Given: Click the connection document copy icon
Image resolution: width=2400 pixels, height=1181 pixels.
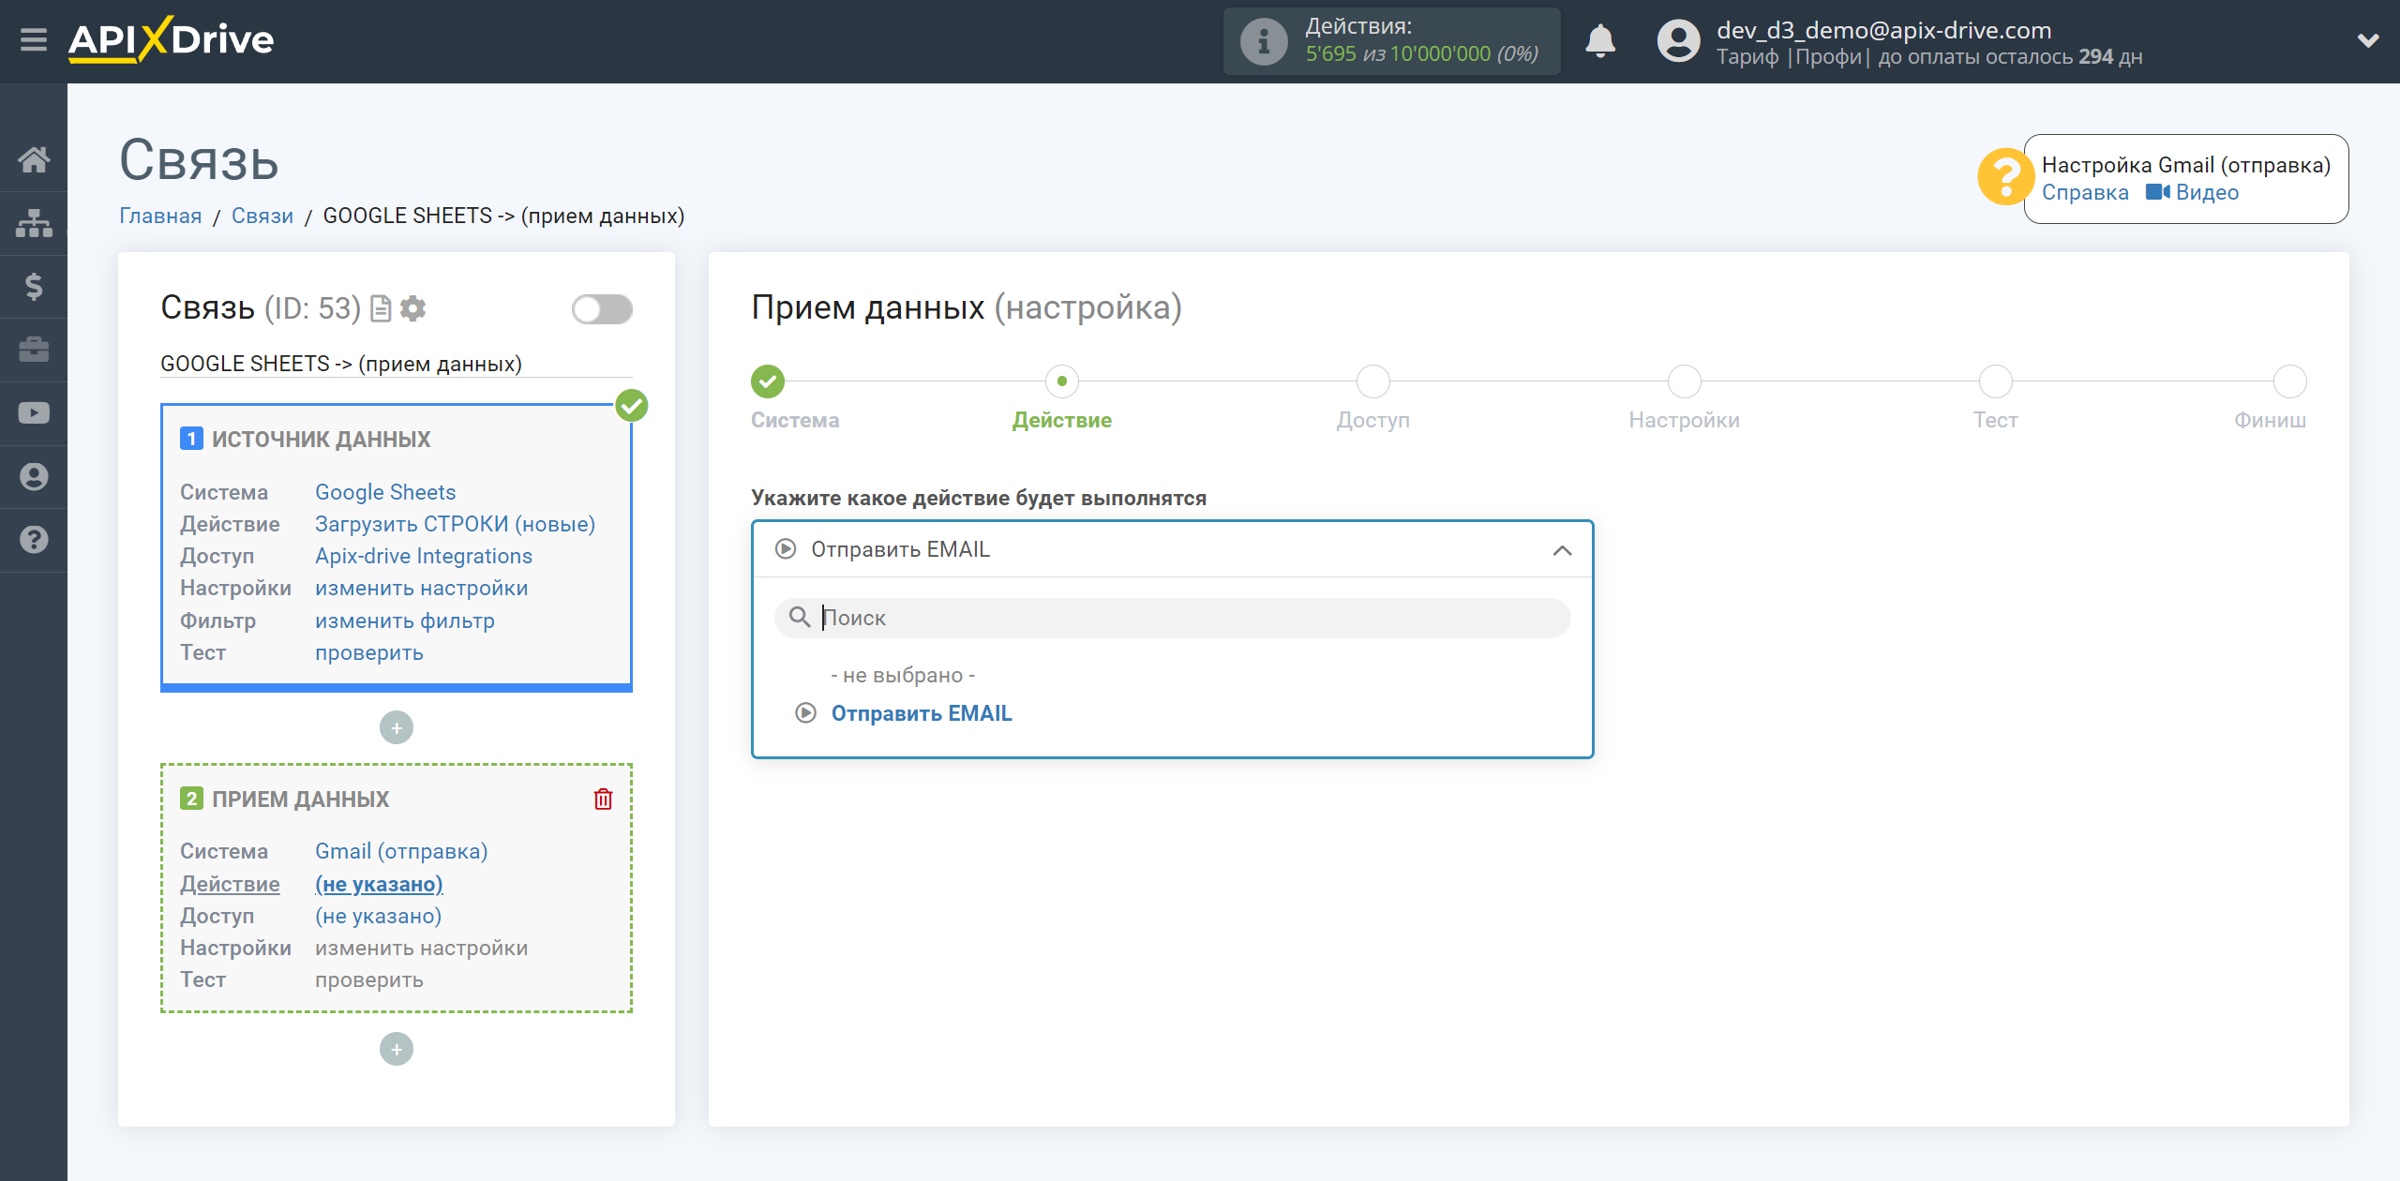Looking at the screenshot, I should [381, 308].
